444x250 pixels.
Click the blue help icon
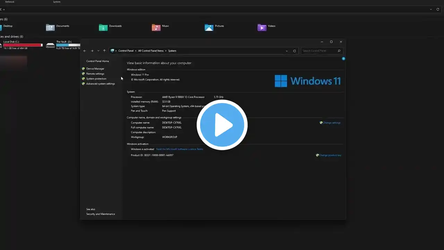343,59
